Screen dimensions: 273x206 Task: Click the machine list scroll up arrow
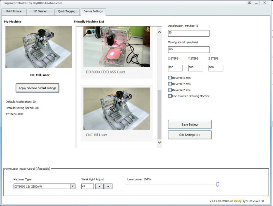click(x=159, y=32)
